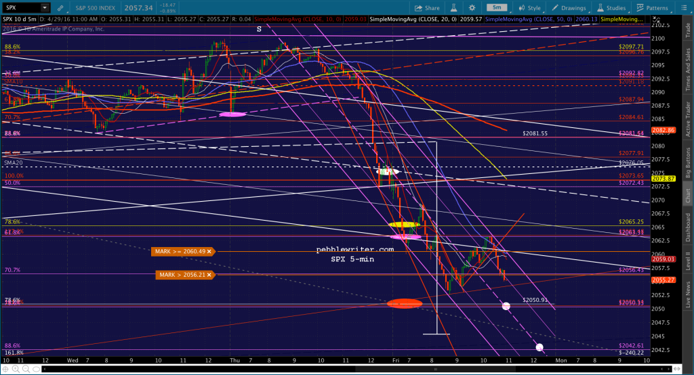This screenshot has width=694, height=375.
Task: Click the symbol link chain icon
Action: (60, 8)
